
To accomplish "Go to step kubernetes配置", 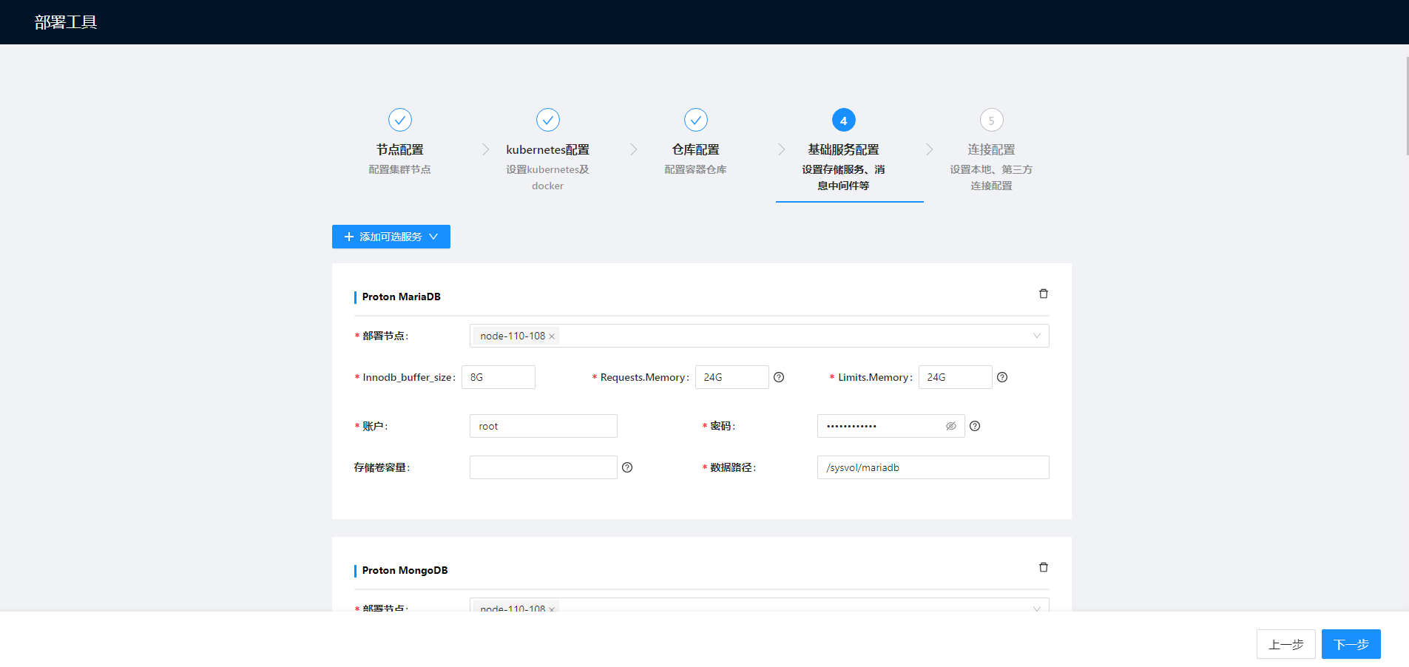I will coord(547,149).
